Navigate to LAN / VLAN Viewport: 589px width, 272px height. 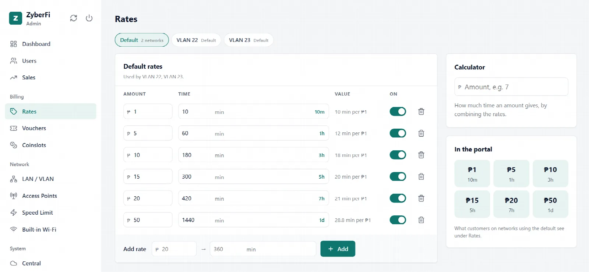point(50,179)
